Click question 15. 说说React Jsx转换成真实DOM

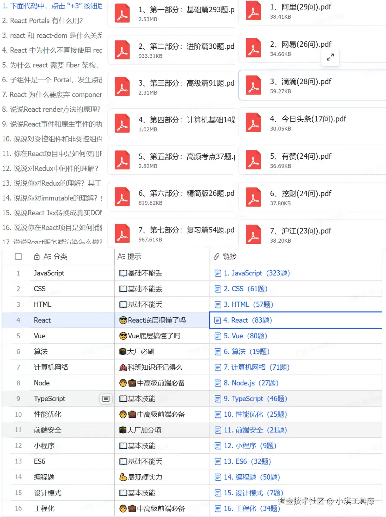pos(52,213)
